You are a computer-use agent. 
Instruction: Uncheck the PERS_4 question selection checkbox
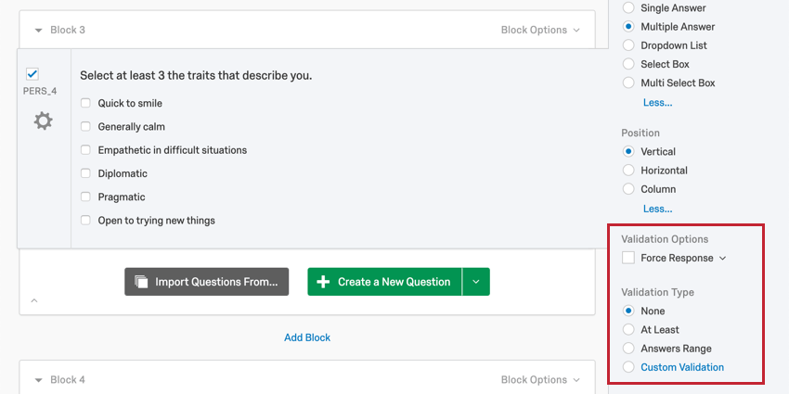(32, 74)
